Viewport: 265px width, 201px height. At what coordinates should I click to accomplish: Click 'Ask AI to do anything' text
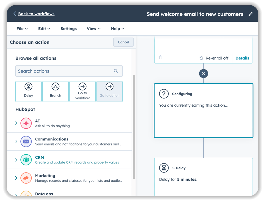[x=52, y=126]
